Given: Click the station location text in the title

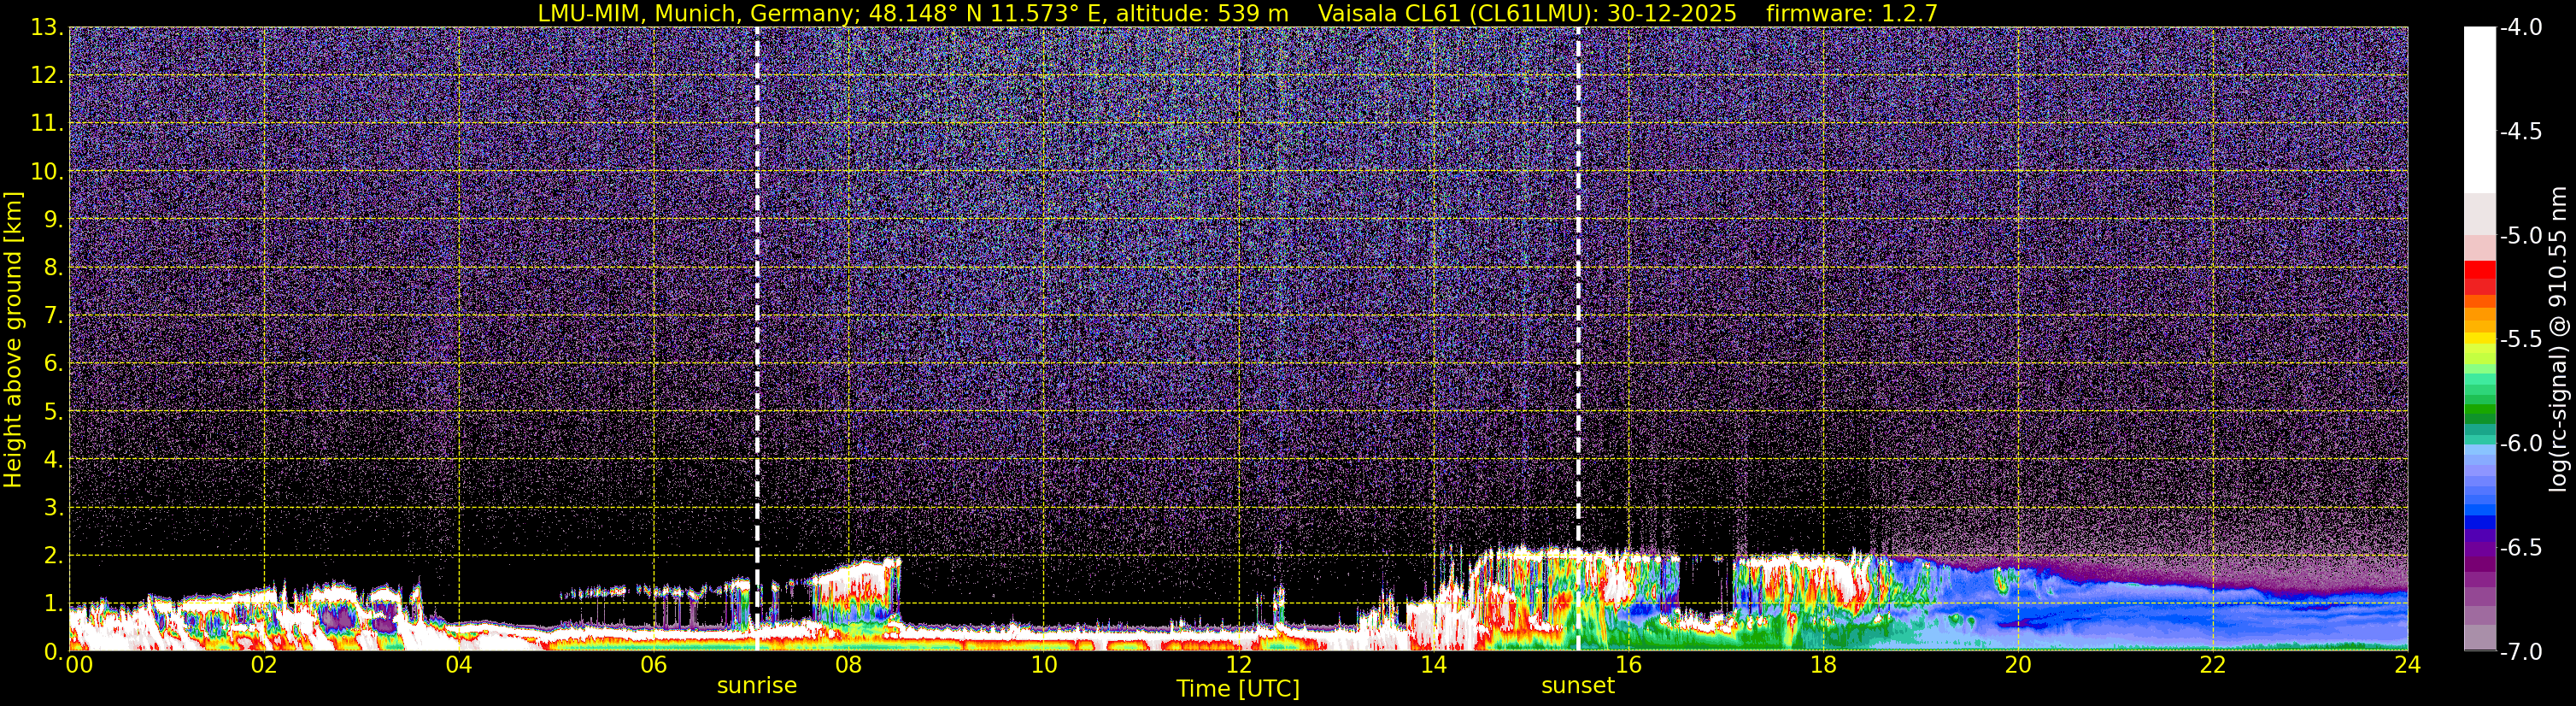Looking at the screenshot, I should [x=913, y=13].
